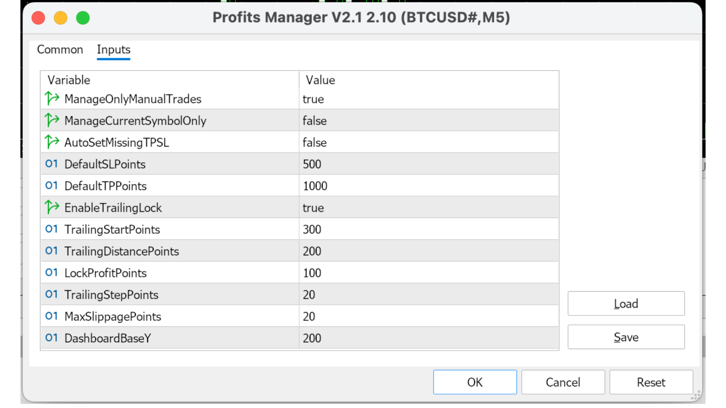Reset inputs with the Reset button
Image resolution: width=726 pixels, height=408 pixels.
(x=651, y=382)
